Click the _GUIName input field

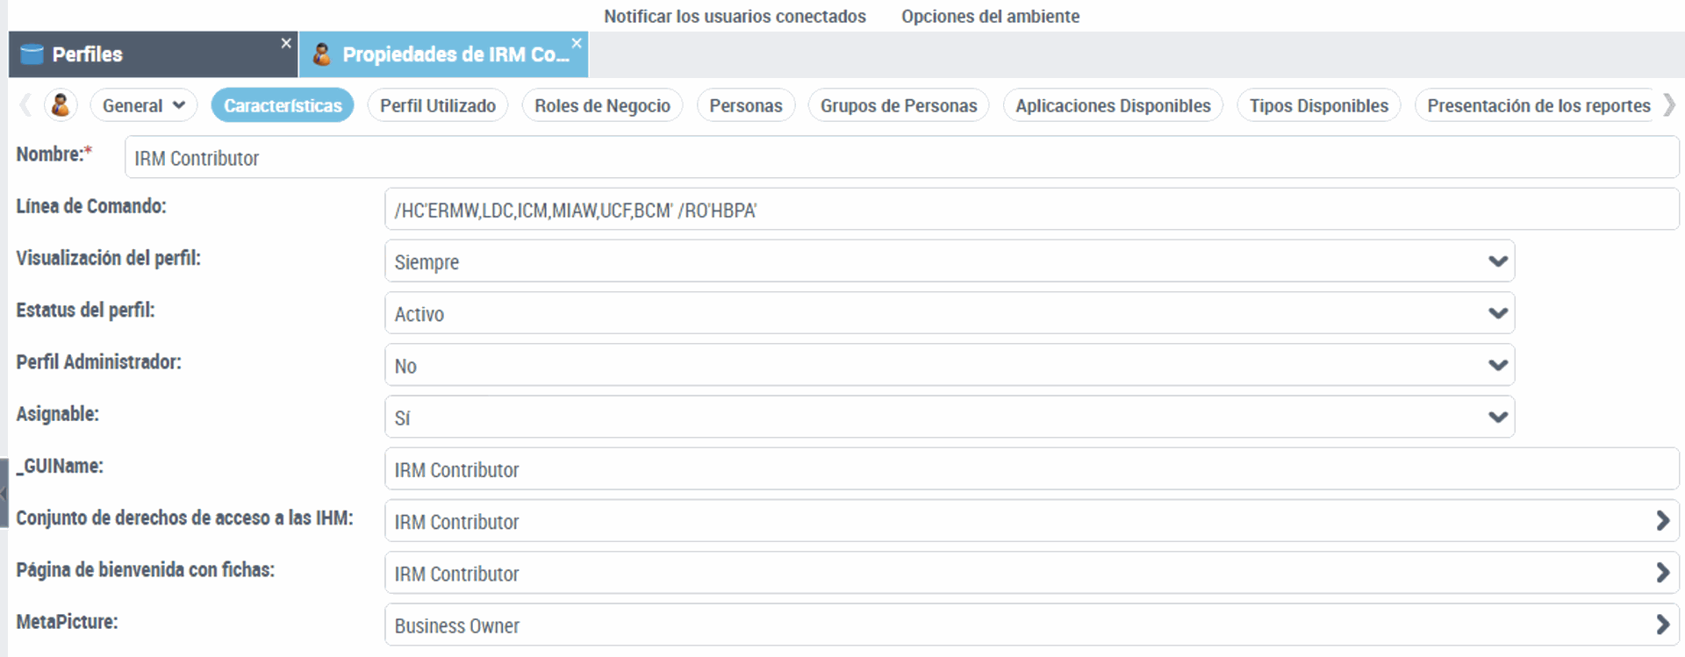click(x=1032, y=469)
